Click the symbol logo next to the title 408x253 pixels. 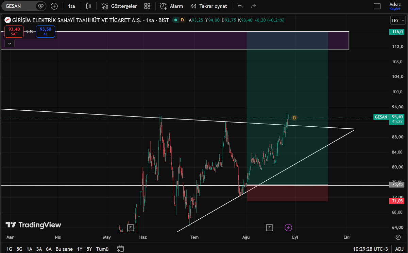(7, 20)
